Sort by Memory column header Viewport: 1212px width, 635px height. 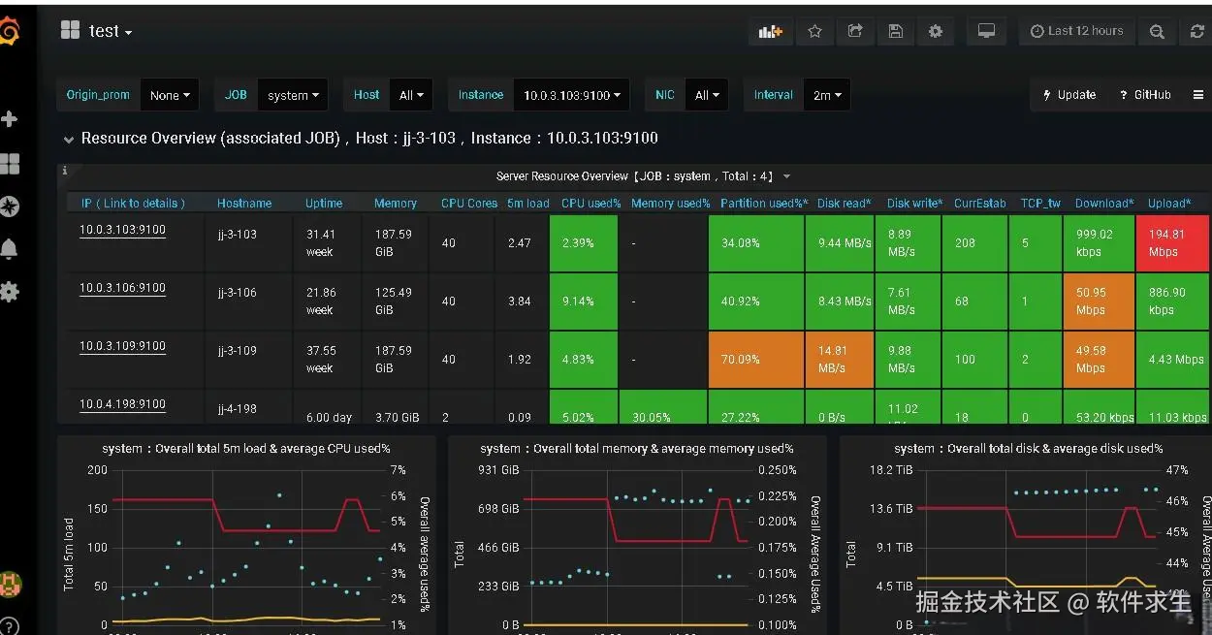pyautogui.click(x=396, y=204)
